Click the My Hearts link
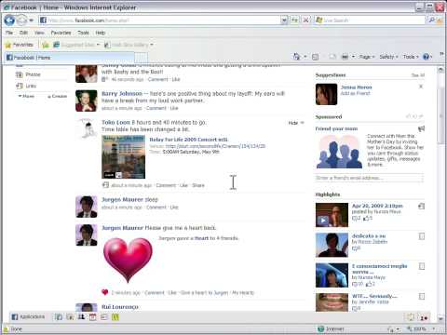Viewport: 447px width, 335px height. tap(243, 292)
